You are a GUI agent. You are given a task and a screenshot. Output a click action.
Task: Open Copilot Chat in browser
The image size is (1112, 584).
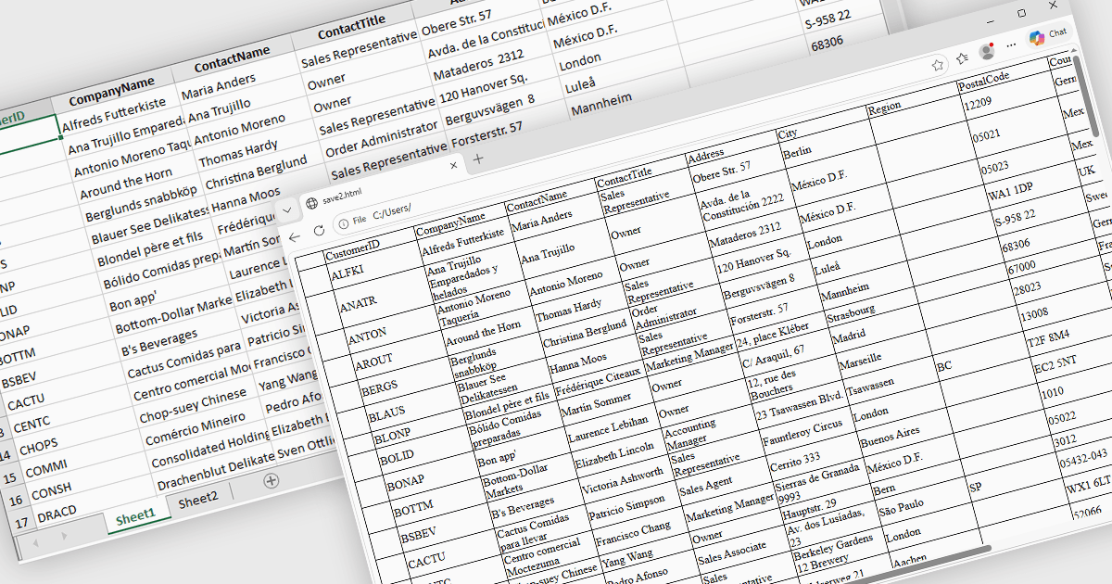[x=1047, y=35]
